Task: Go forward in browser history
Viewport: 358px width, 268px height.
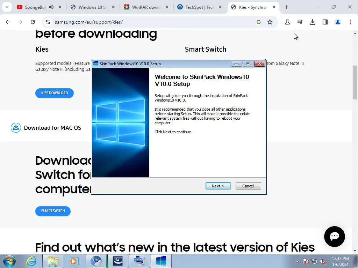Action: [20, 22]
